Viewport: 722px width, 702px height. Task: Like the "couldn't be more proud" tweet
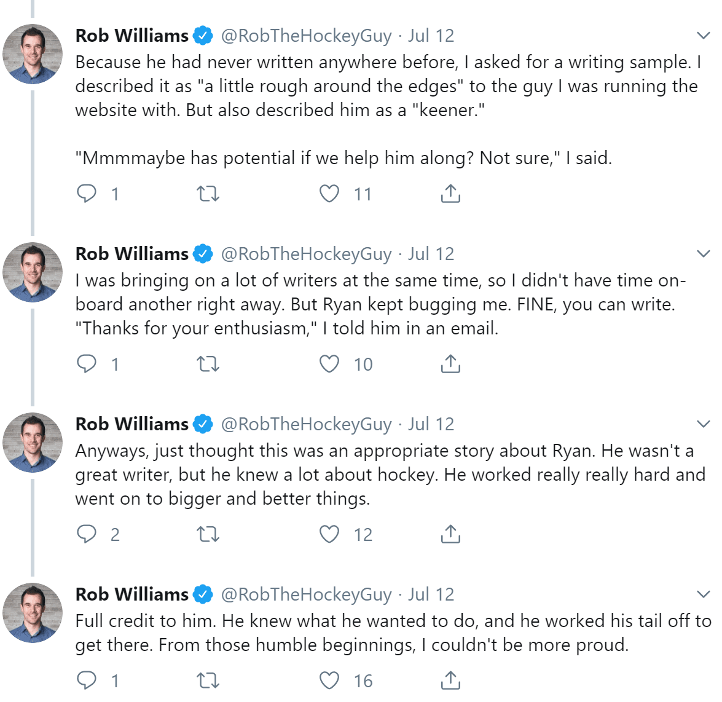329,680
